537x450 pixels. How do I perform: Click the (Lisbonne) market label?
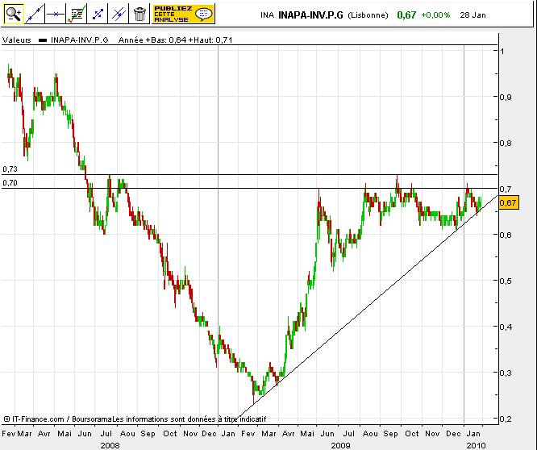tap(368, 15)
